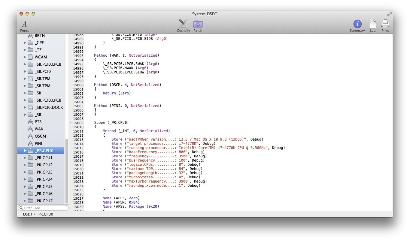Click the folder icon for _GPE
Viewport: 410px width, 241px height.
point(30,43)
